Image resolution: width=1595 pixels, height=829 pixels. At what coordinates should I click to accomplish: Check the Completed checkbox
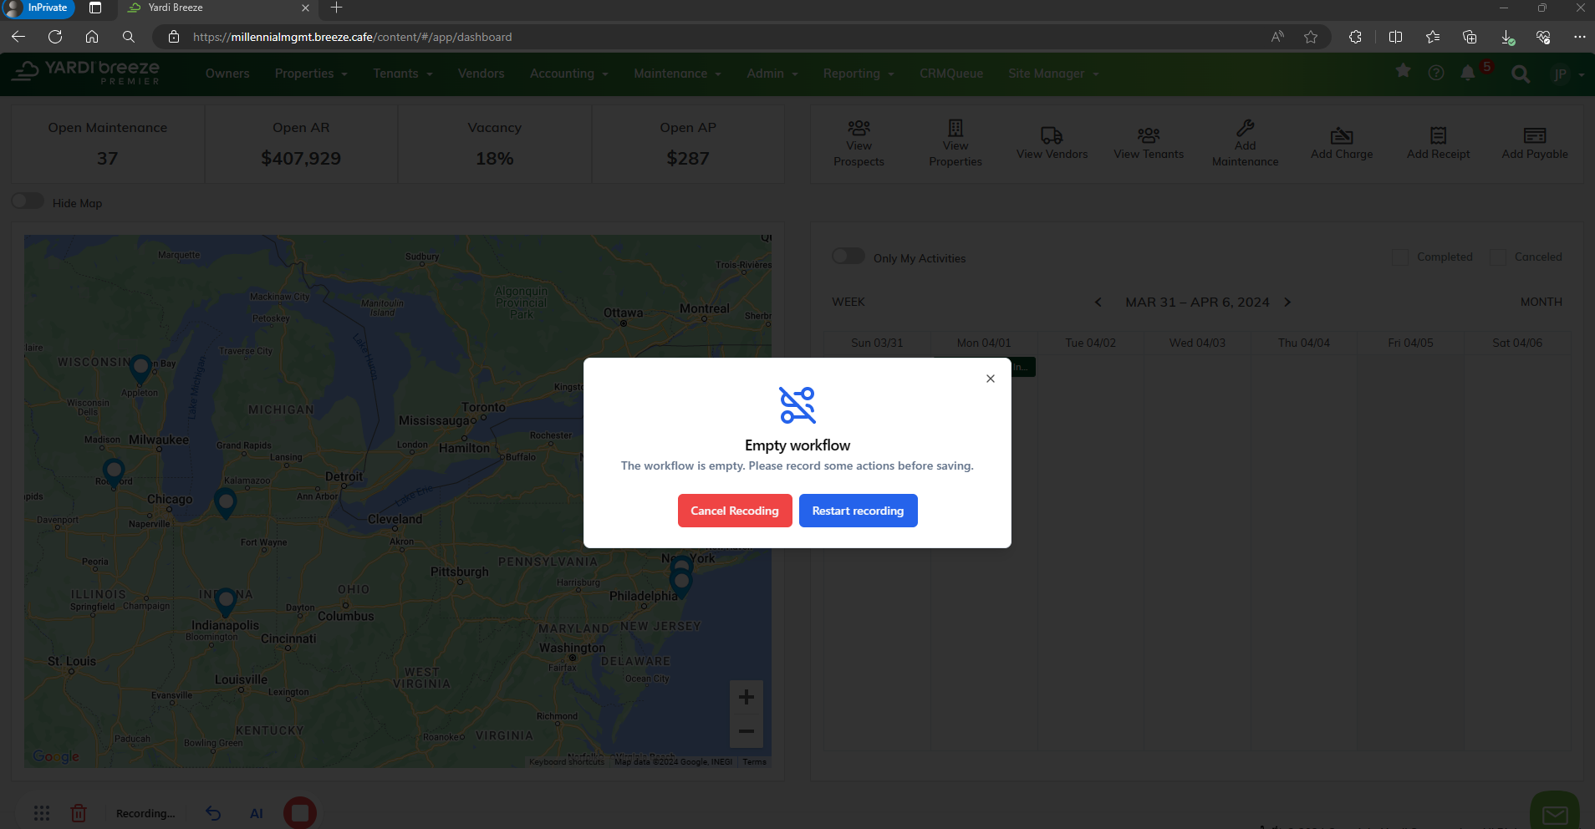tap(1400, 257)
